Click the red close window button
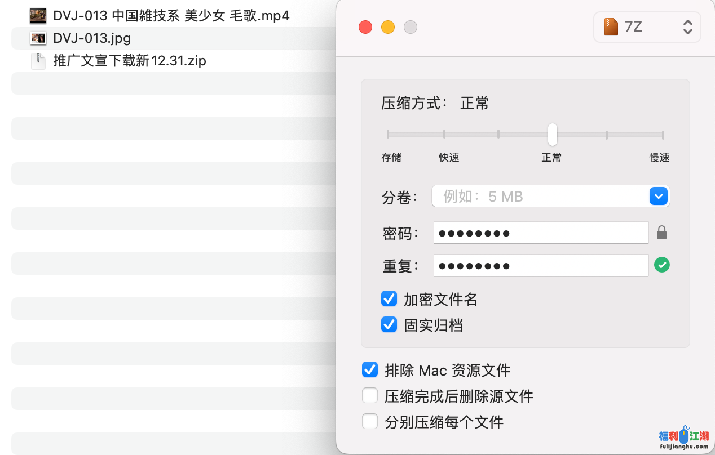Image resolution: width=715 pixels, height=455 pixels. tap(365, 27)
